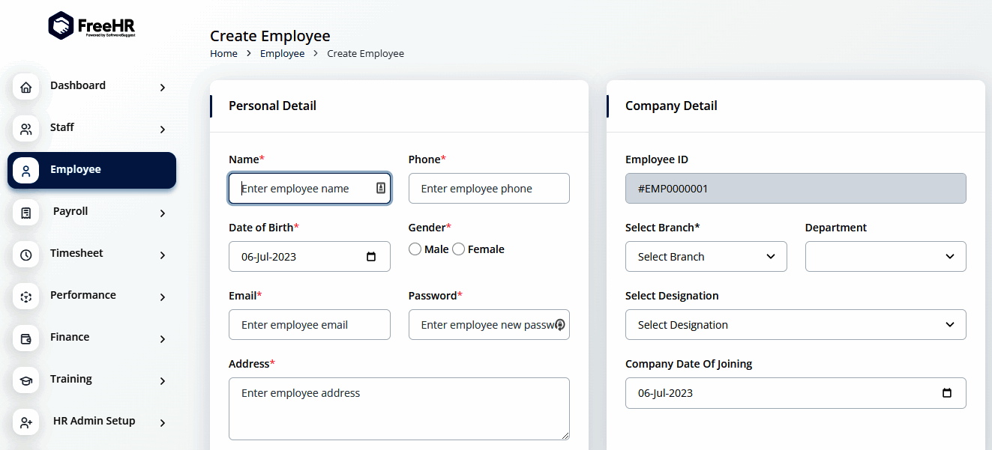Screen dimensions: 992x450
Task: Open the Select Branch dropdown
Action: [x=706, y=257]
